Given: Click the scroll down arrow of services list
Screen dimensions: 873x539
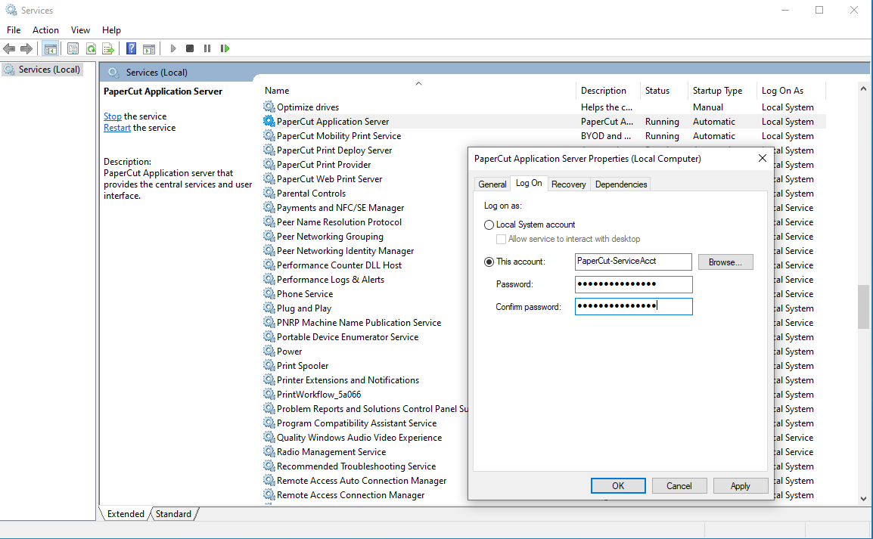Looking at the screenshot, I should pos(863,499).
